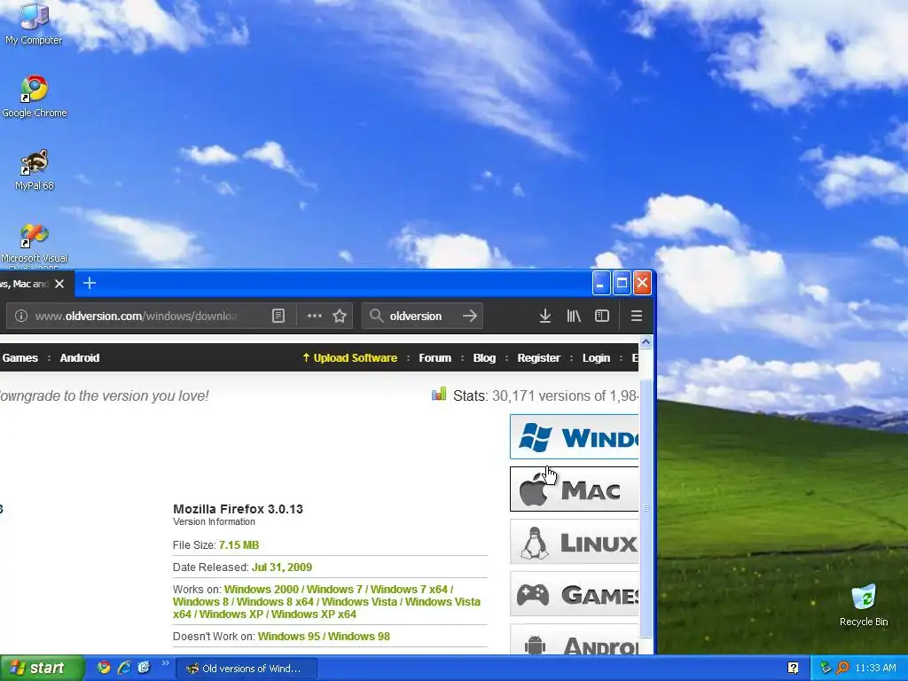This screenshot has width=908, height=681.
Task: Open the Blog link
Action: pos(484,358)
